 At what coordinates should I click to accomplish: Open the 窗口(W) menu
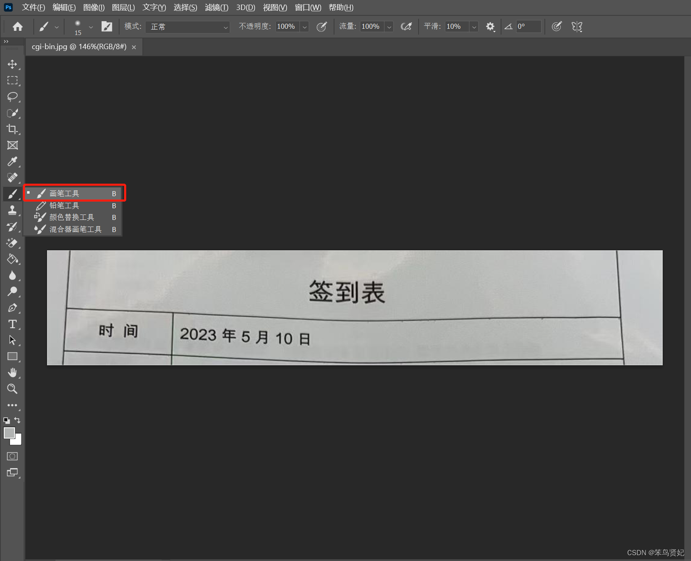tap(308, 7)
